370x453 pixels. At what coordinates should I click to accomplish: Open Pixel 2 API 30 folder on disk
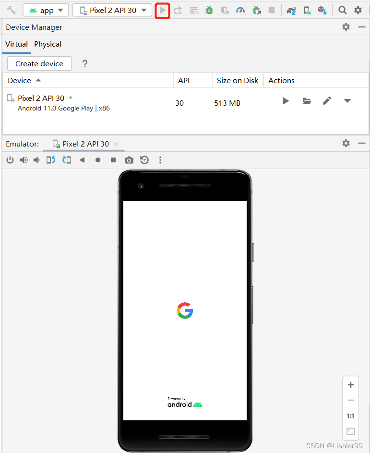tap(307, 101)
